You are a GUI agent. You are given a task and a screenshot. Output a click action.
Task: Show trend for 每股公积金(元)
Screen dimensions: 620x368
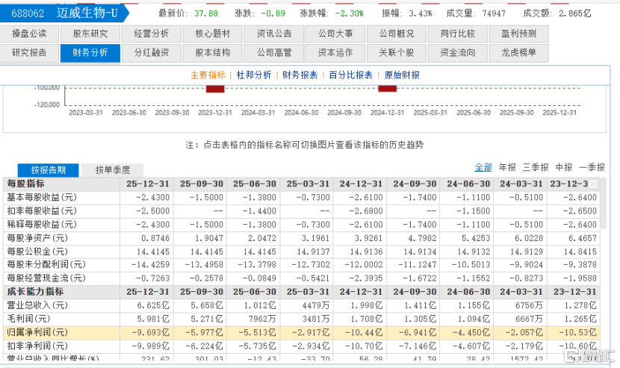tap(37, 252)
